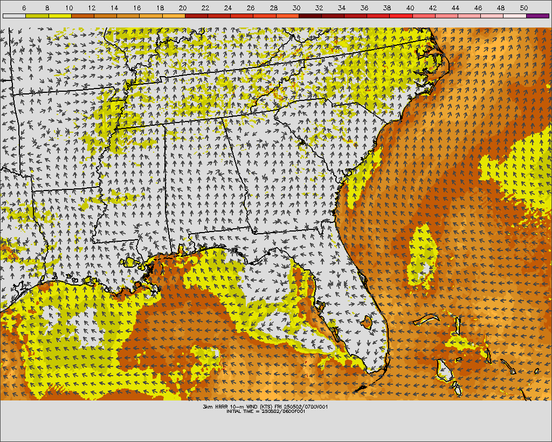The width and height of the screenshot is (552, 442).
Task: Click the pale pink swatch between 46 and 48
Action: (x=492, y=16)
